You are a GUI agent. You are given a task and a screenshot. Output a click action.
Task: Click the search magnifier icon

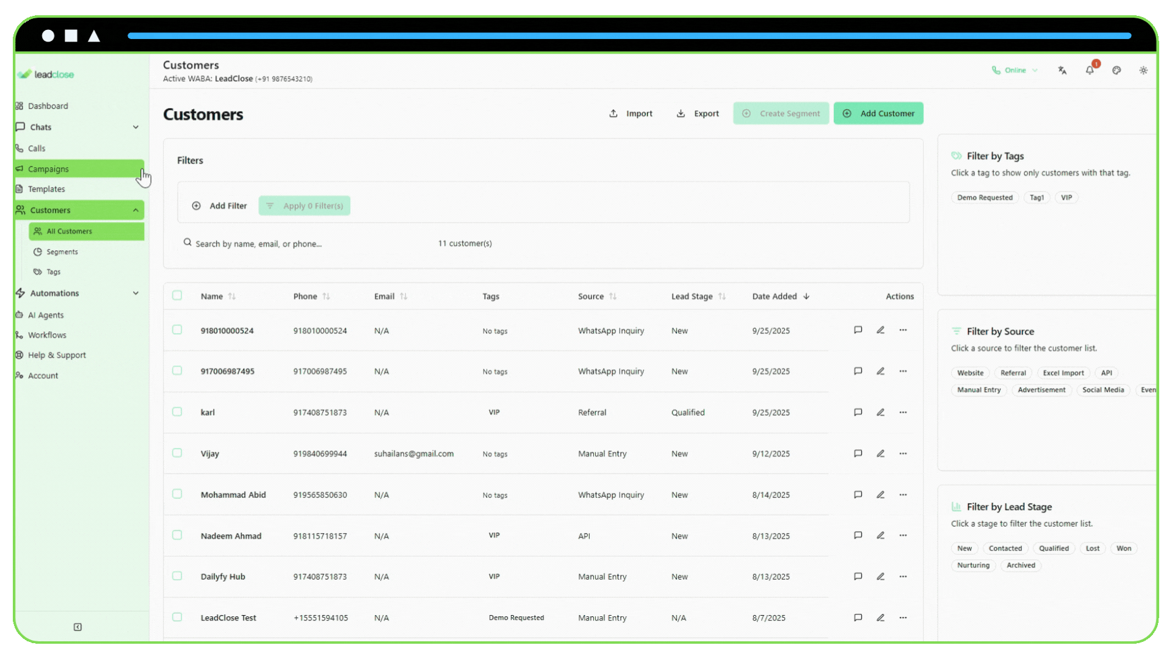[187, 242]
